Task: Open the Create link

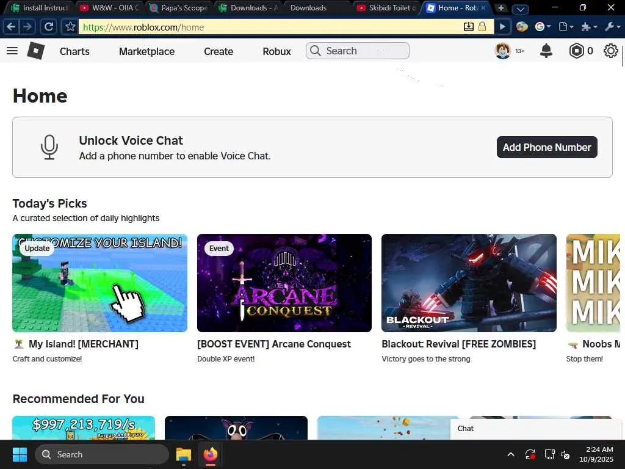Action: click(x=219, y=51)
